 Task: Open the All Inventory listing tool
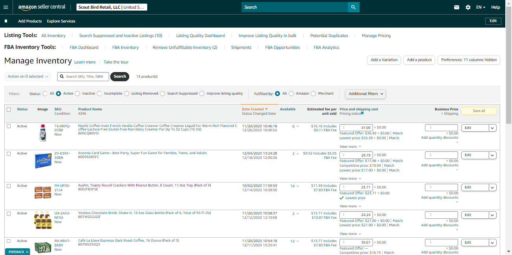click(x=54, y=35)
